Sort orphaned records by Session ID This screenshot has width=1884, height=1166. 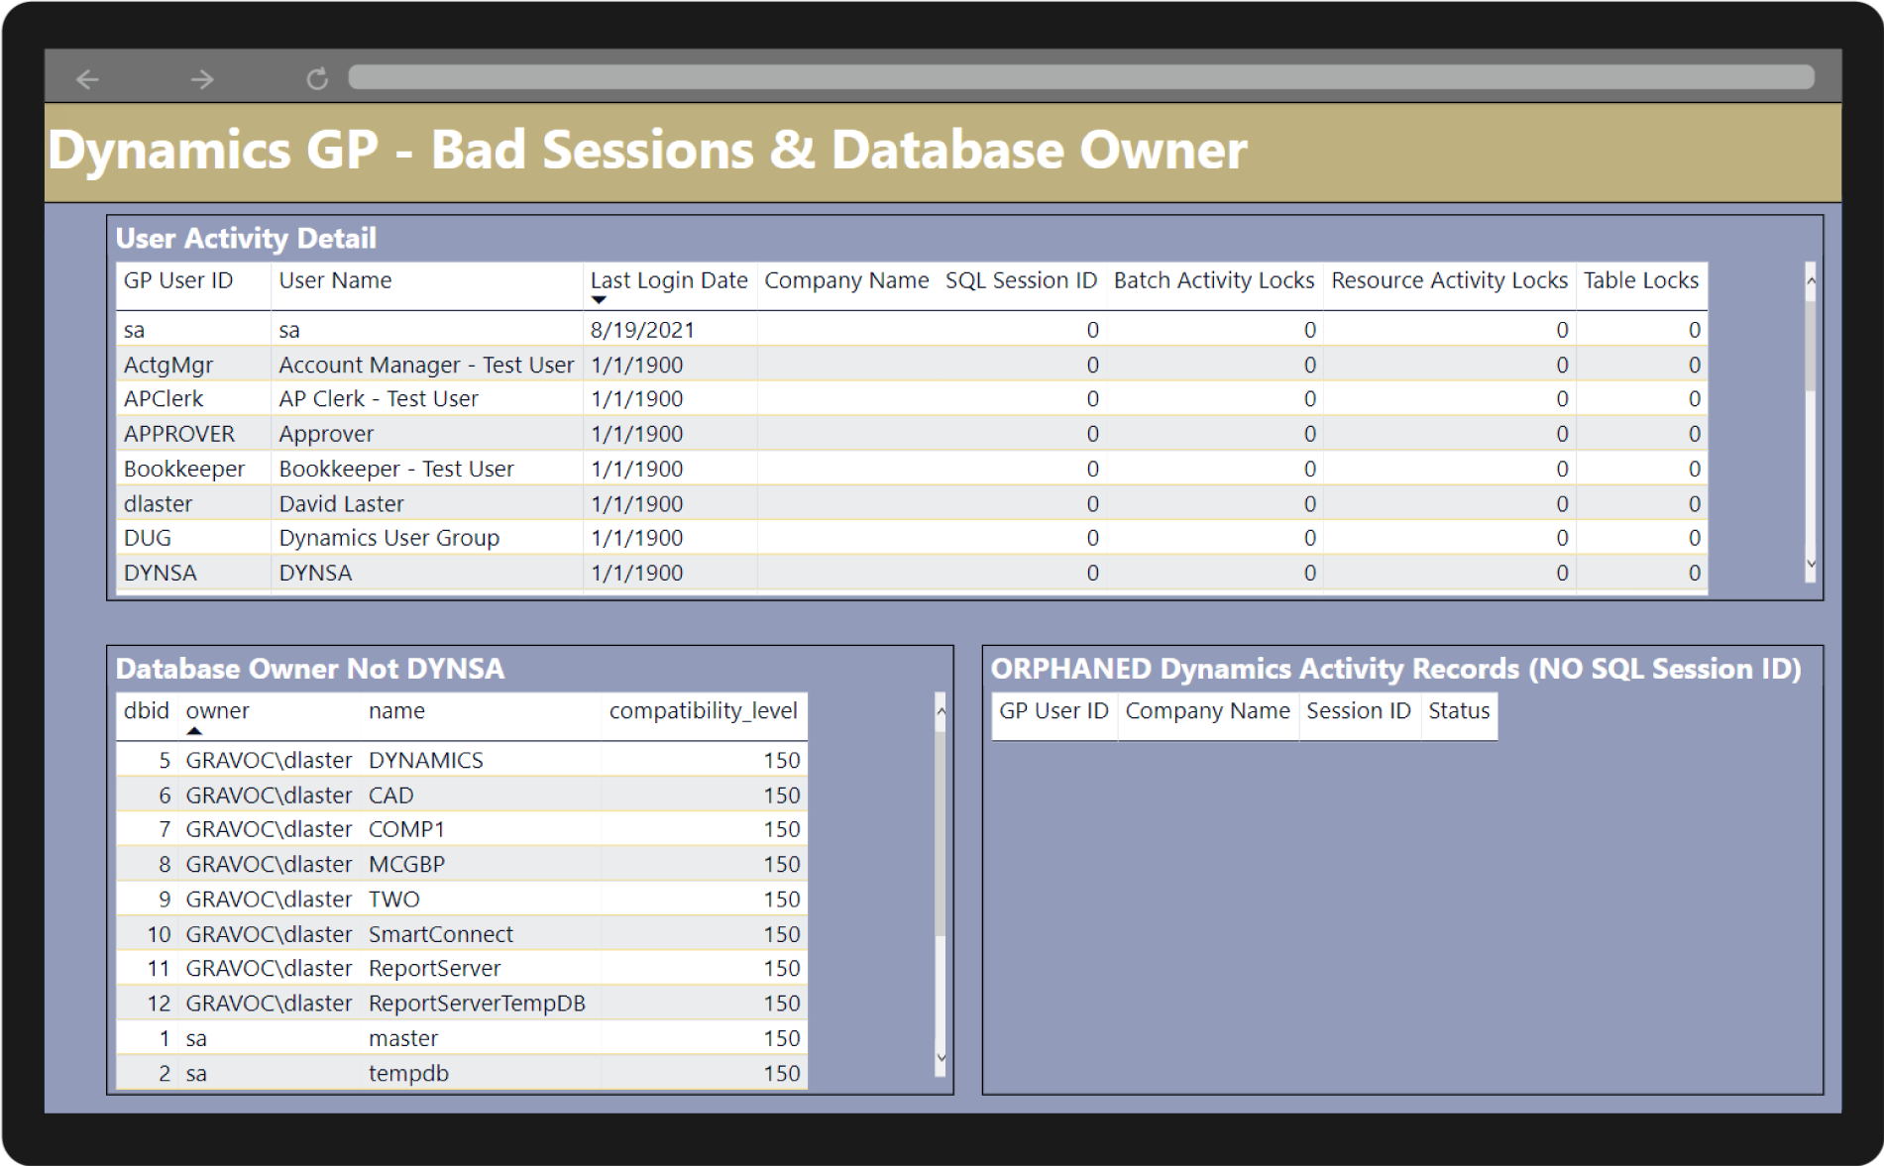(1358, 710)
